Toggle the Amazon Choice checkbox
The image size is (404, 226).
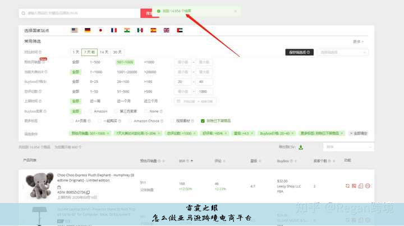(130, 120)
